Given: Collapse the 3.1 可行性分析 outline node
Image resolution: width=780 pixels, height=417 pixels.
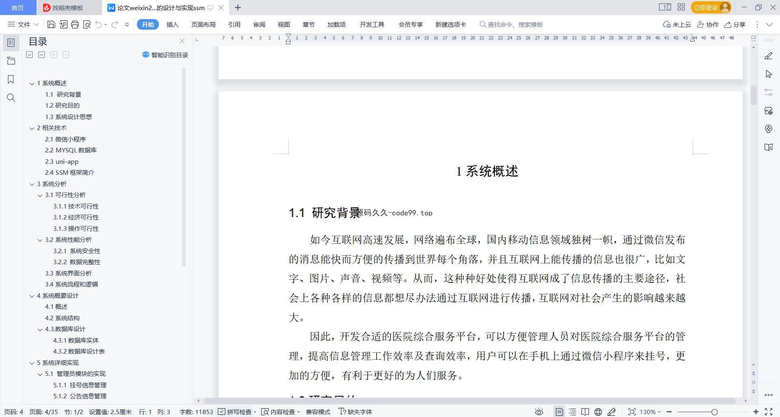Looking at the screenshot, I should 40,195.
